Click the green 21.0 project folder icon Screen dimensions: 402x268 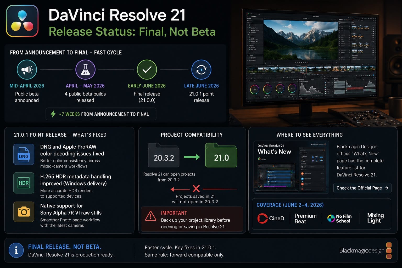click(221, 155)
